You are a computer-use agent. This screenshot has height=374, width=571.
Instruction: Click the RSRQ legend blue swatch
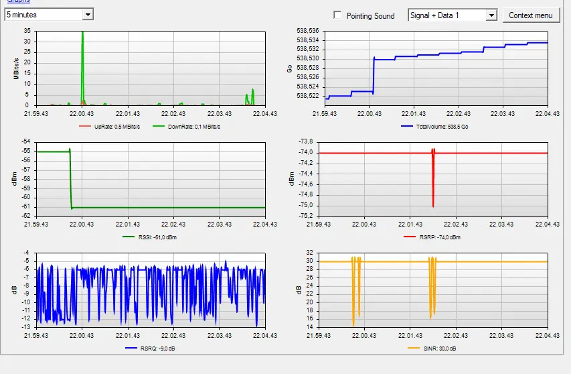click(x=131, y=348)
